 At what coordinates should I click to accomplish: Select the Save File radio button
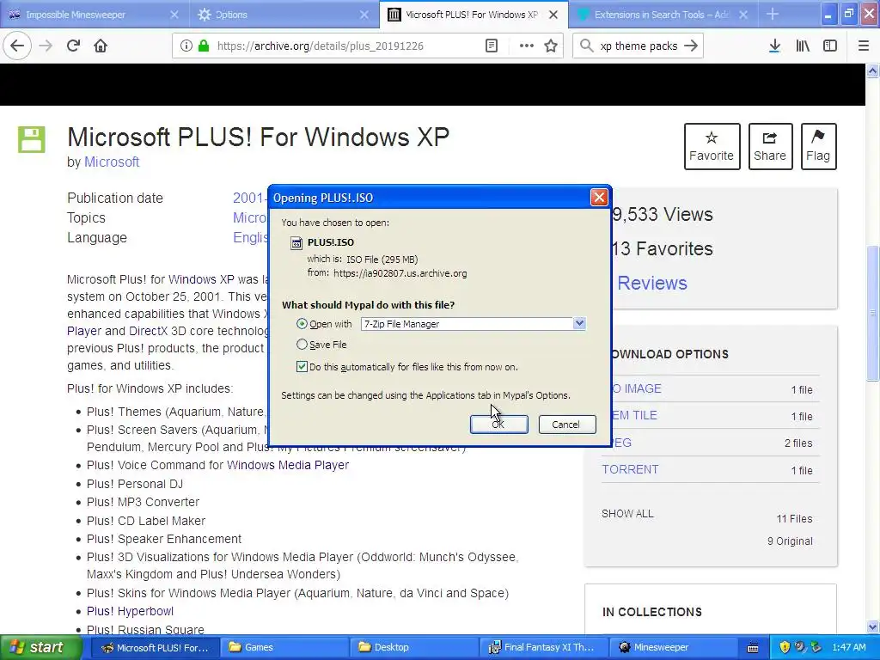(x=302, y=344)
